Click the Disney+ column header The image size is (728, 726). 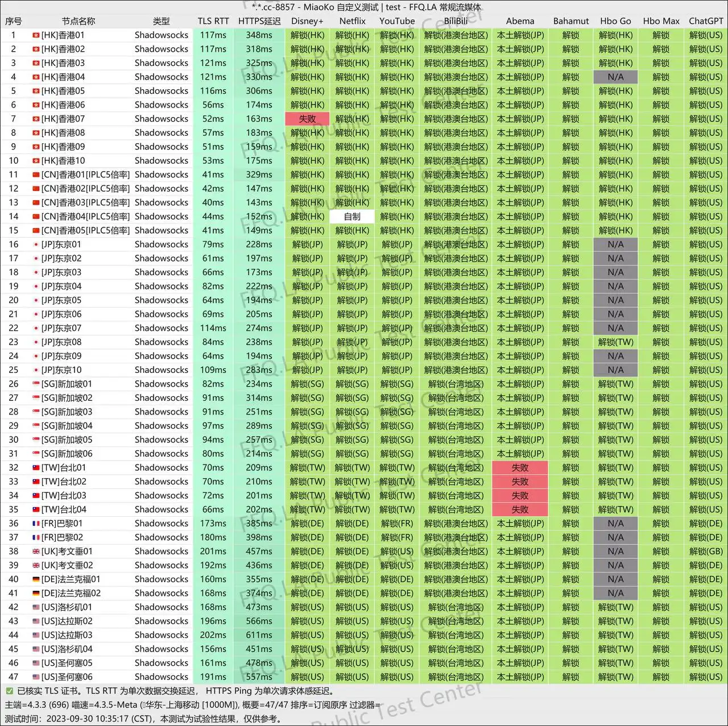point(307,21)
